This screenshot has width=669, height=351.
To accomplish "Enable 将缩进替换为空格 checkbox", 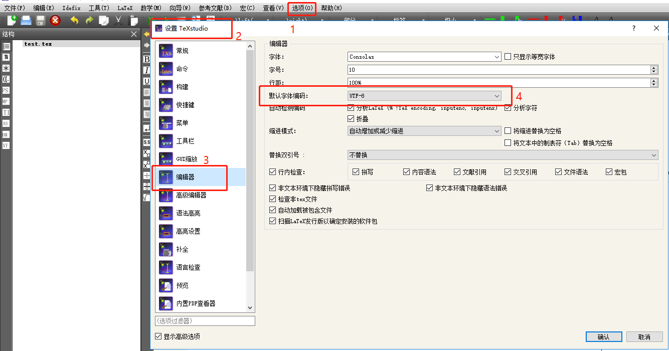I will pos(508,131).
